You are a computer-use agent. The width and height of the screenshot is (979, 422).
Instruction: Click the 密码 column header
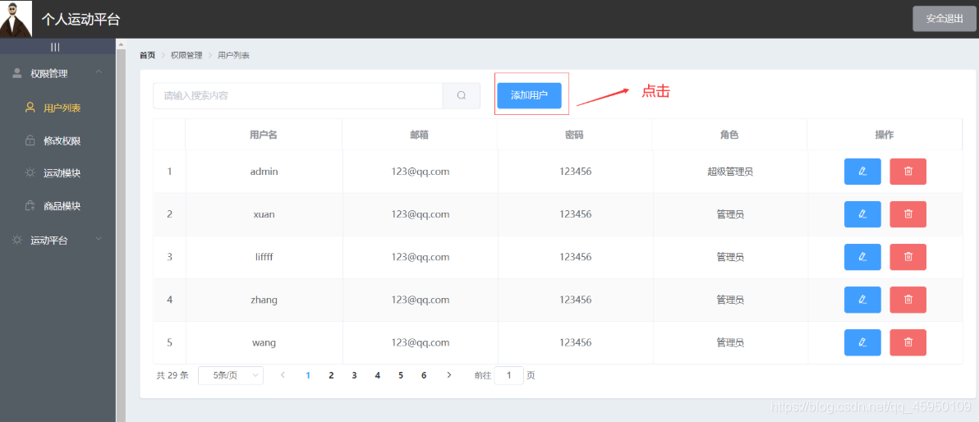574,135
